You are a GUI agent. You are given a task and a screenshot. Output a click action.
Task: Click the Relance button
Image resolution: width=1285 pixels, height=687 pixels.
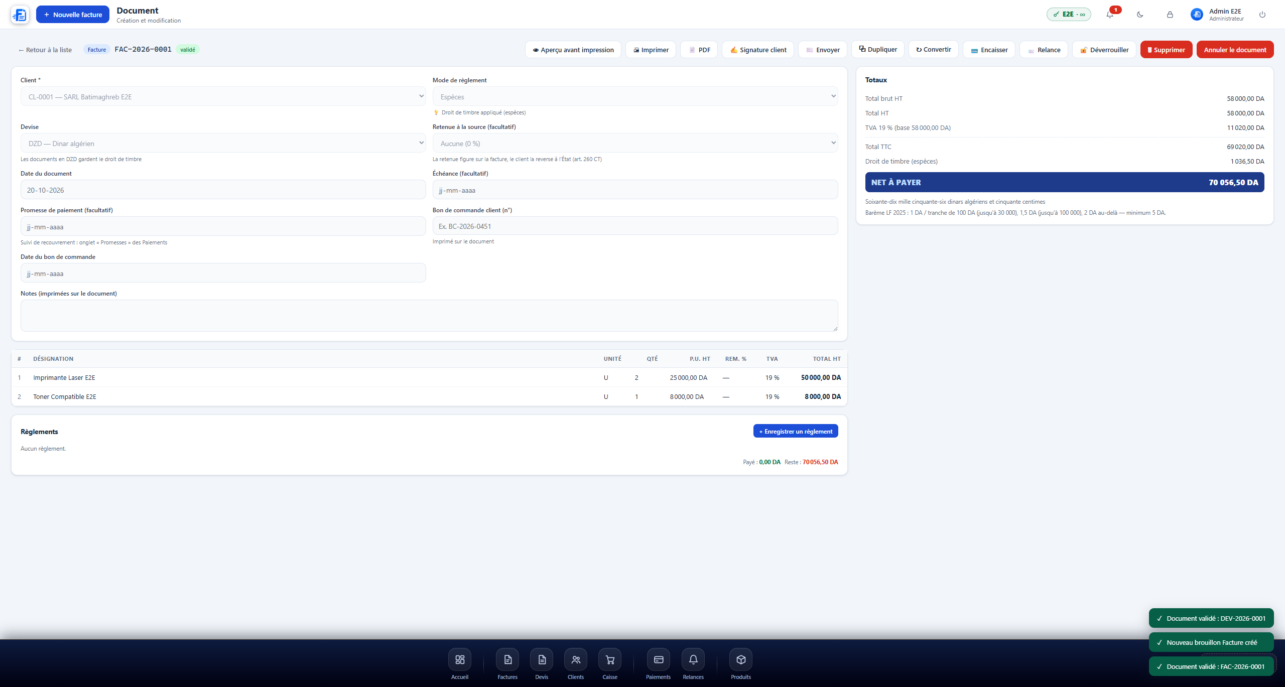[x=1044, y=50]
